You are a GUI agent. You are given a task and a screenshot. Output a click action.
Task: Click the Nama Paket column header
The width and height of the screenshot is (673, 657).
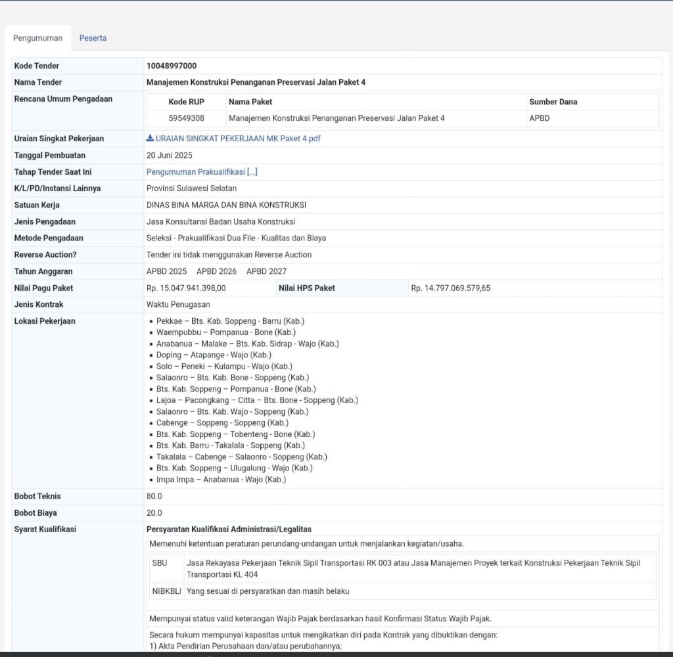point(250,102)
